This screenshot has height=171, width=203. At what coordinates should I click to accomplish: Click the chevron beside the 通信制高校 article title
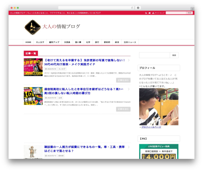click(129, 89)
